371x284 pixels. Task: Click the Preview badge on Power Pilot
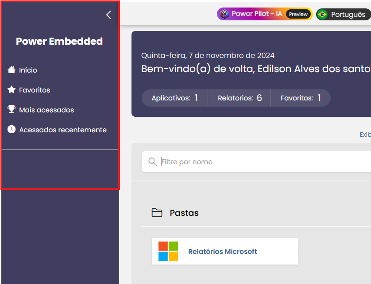coord(298,14)
